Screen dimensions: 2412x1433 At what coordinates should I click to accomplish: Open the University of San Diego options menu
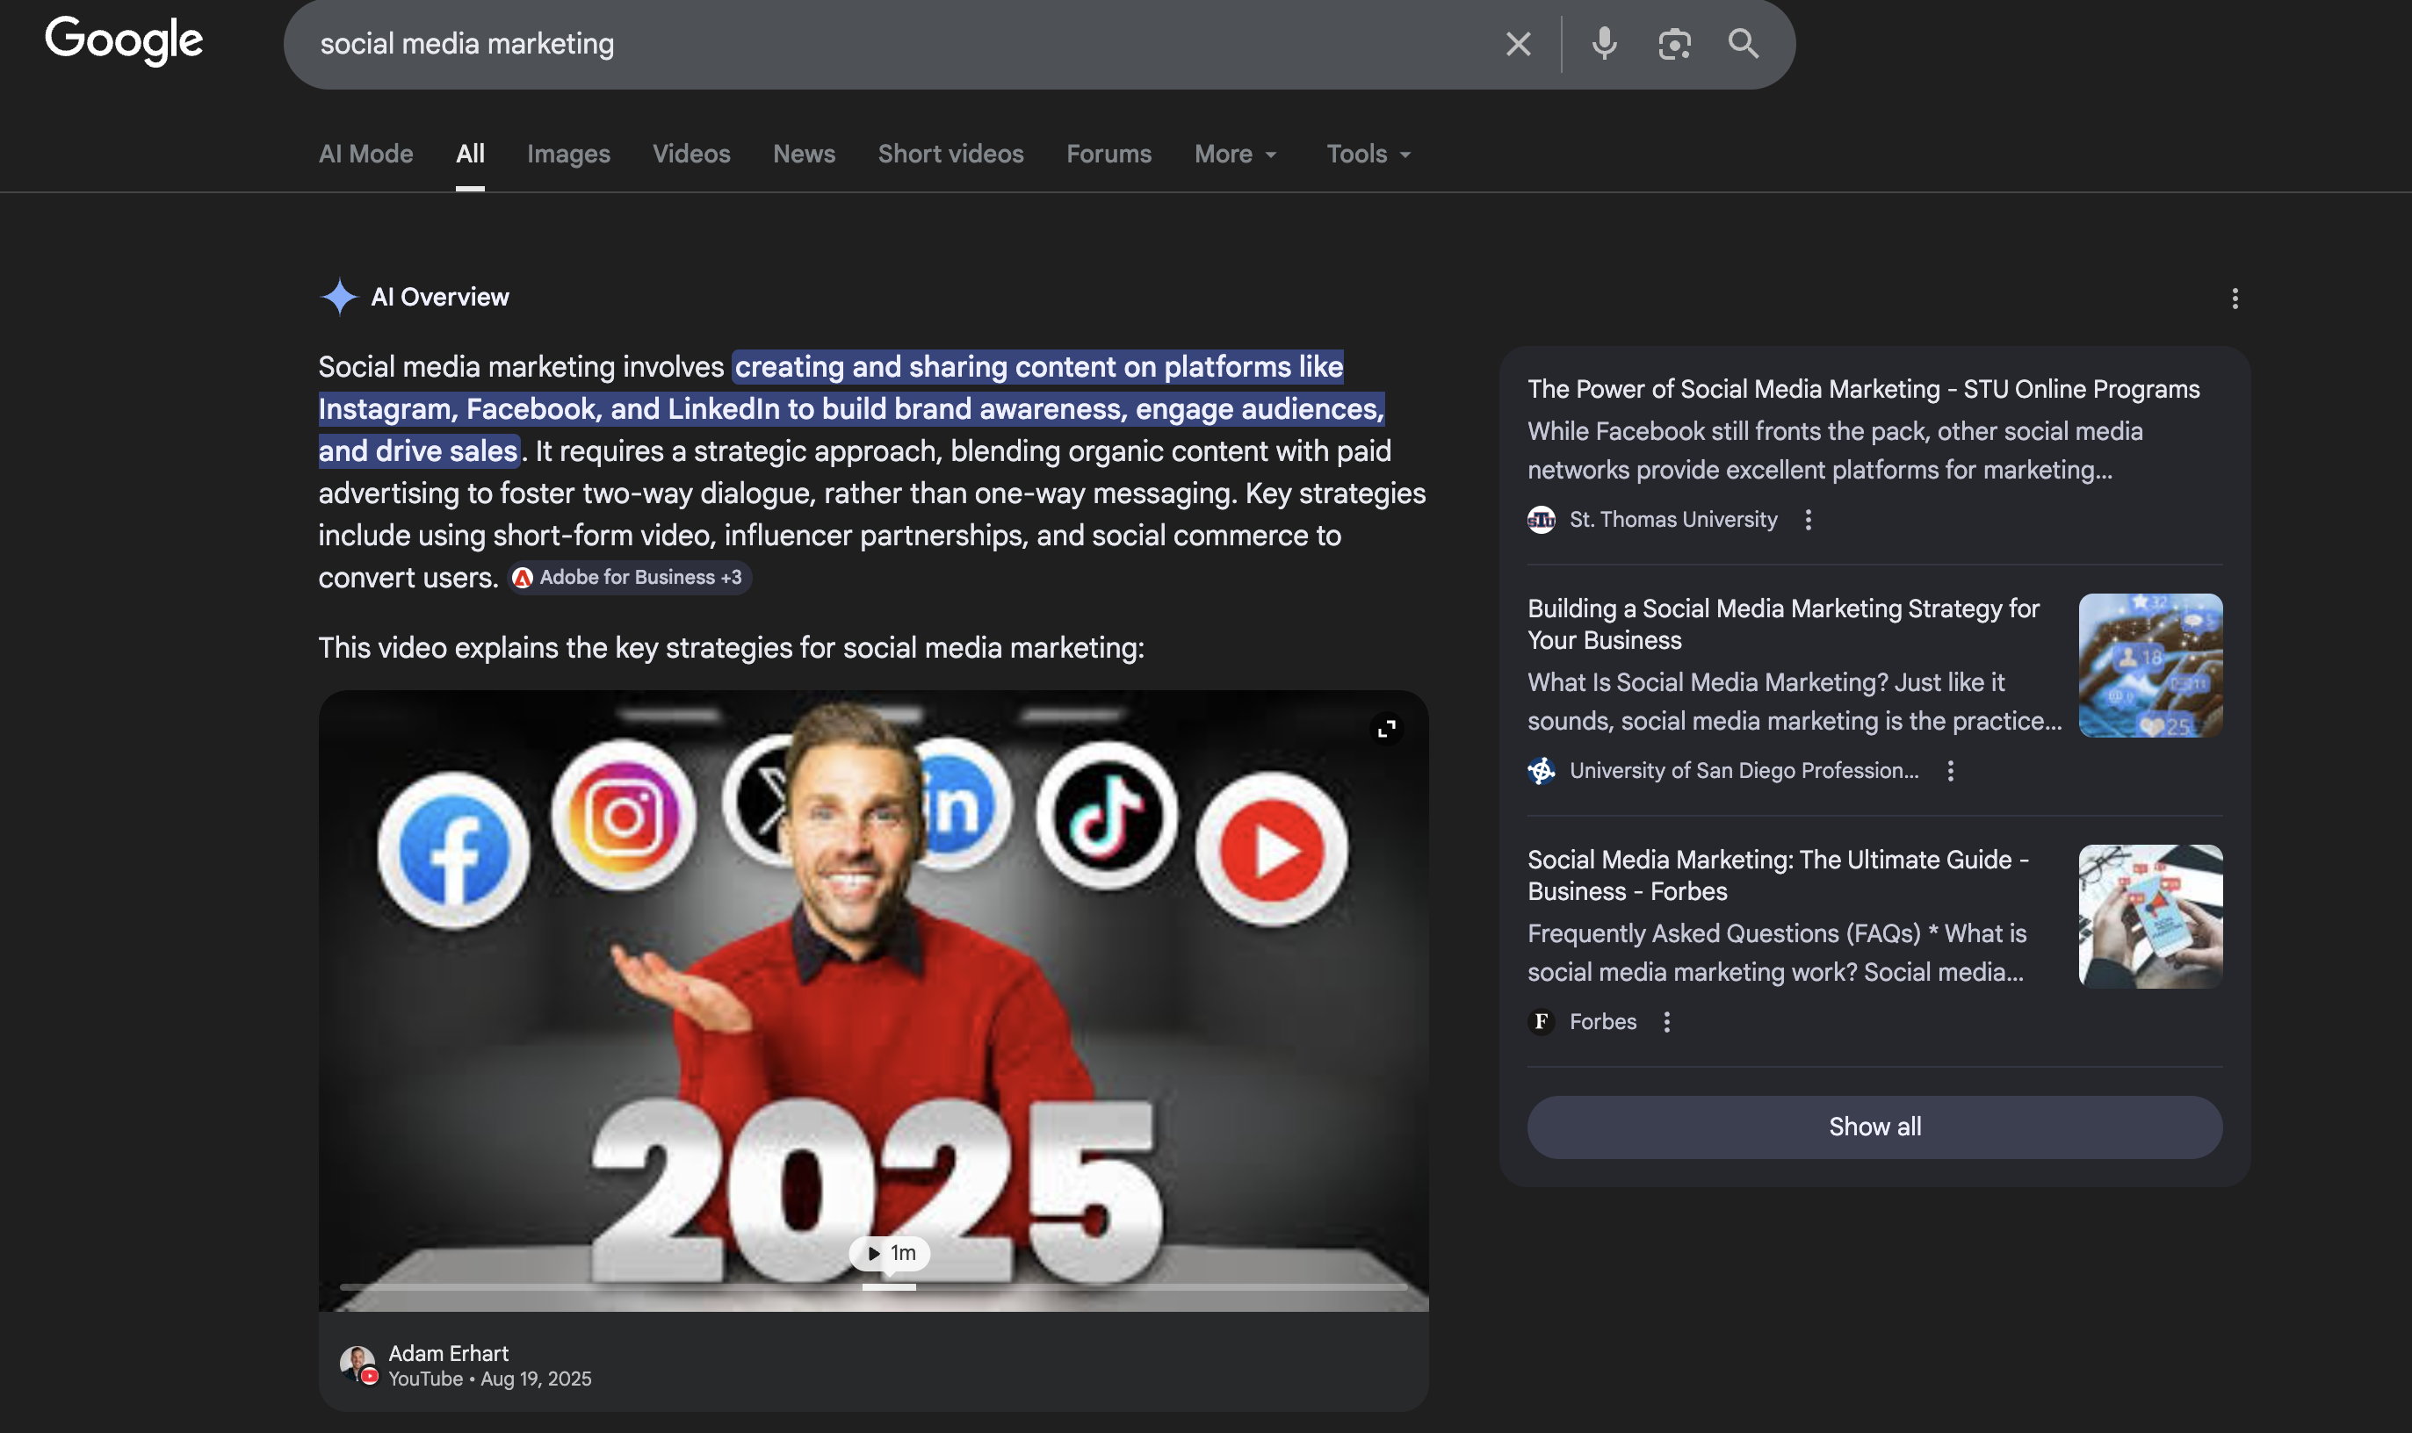[x=1950, y=769]
